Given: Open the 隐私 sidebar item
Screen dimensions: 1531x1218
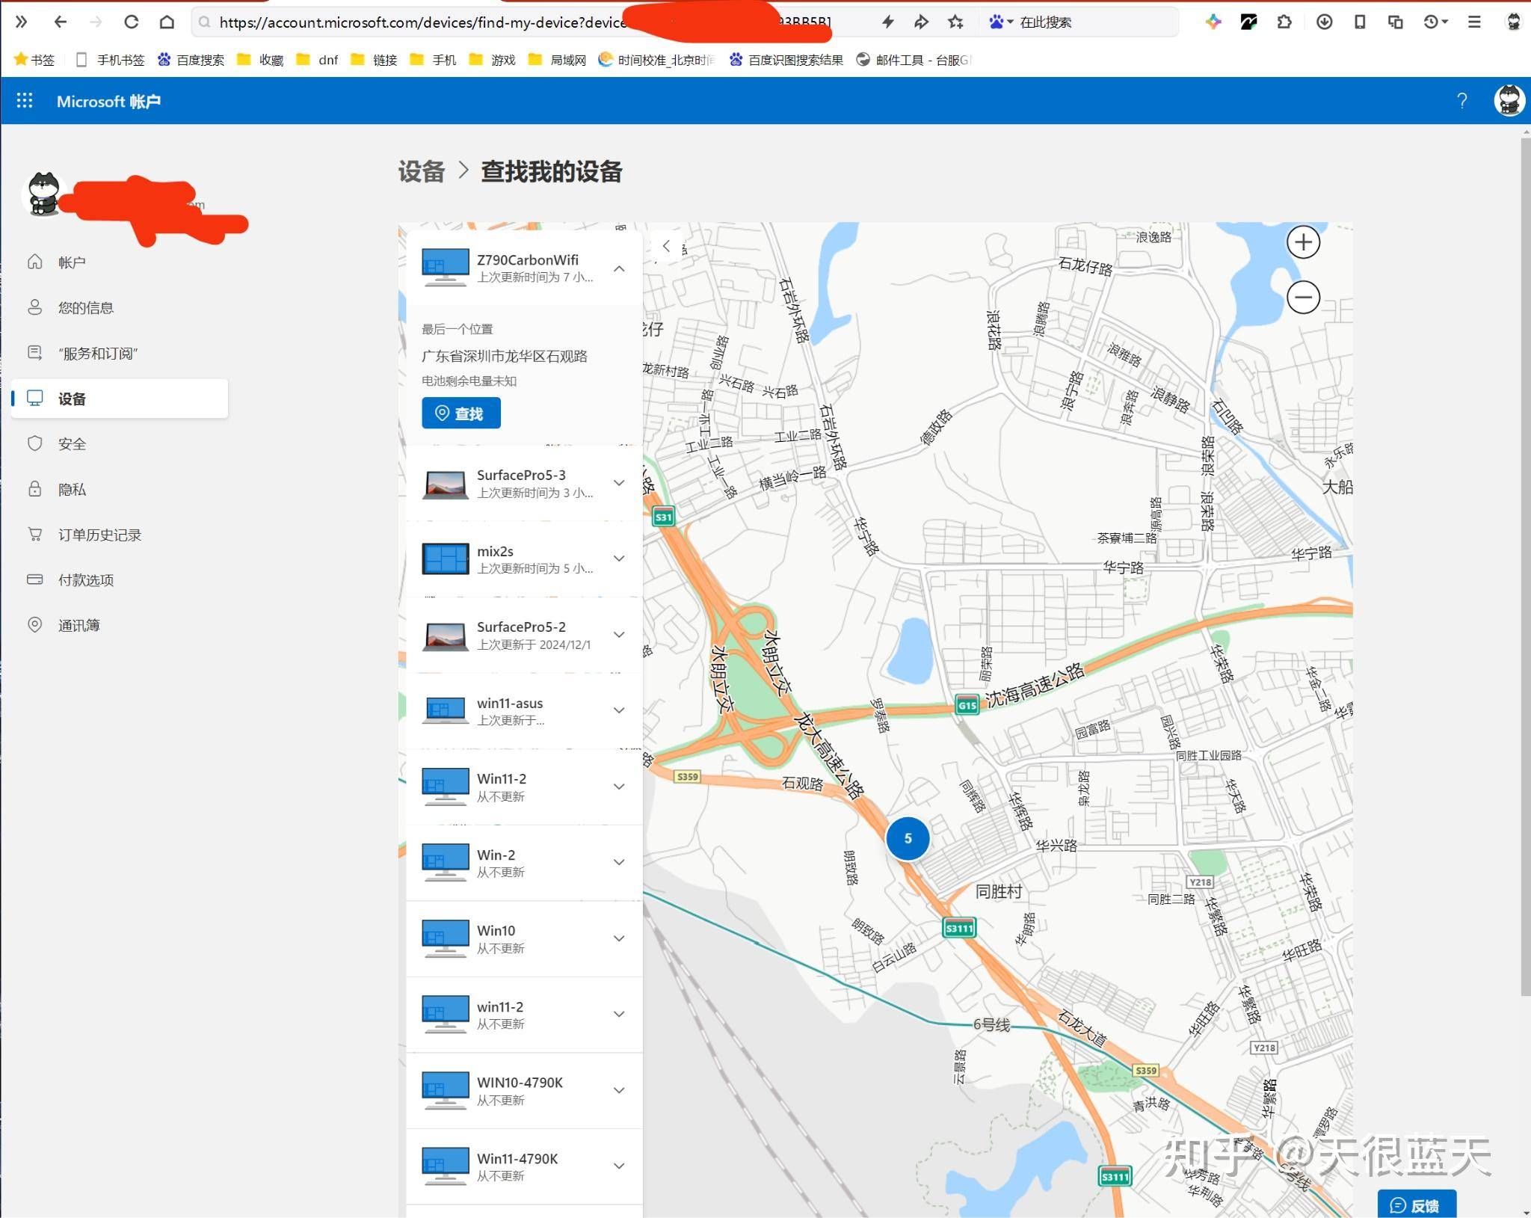Looking at the screenshot, I should tap(120, 489).
